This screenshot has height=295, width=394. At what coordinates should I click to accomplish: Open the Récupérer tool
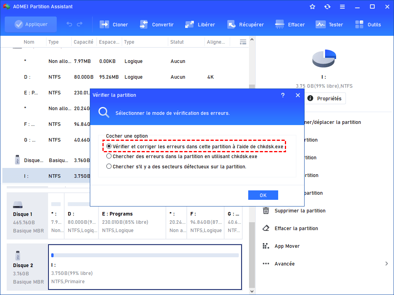[x=245, y=24]
